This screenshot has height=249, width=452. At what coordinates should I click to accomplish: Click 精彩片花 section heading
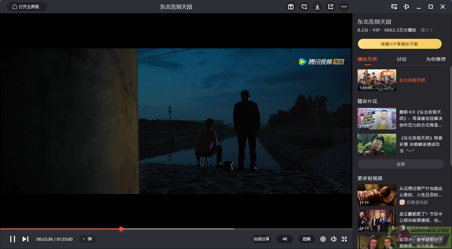click(x=367, y=101)
